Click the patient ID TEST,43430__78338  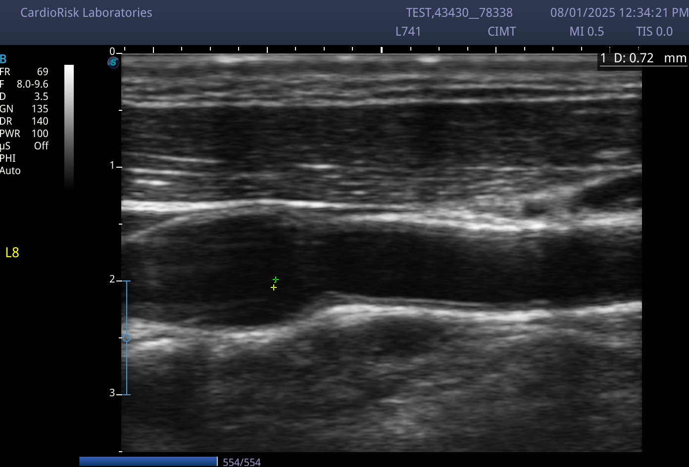coord(459,13)
